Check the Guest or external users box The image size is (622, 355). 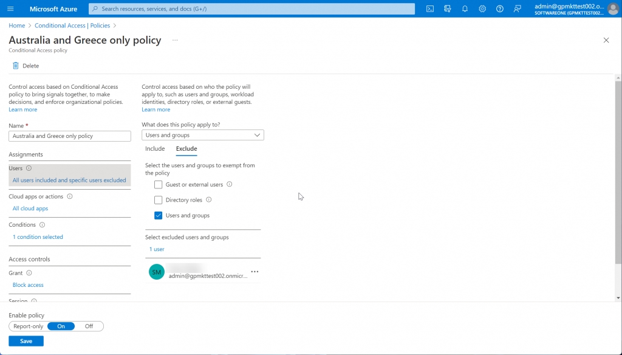[159, 185]
